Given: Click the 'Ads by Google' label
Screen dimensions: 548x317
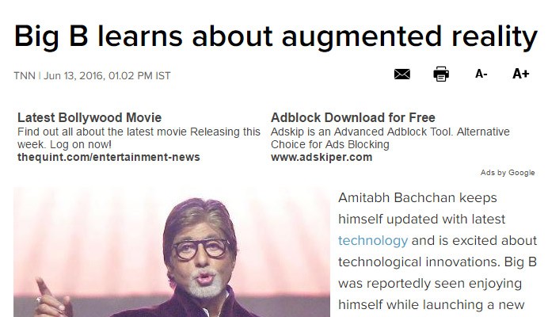Looking at the screenshot, I should click(508, 173).
